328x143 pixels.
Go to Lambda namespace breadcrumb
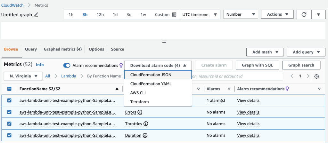[69, 76]
